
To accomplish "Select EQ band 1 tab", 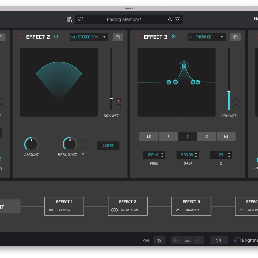I will [168, 136].
